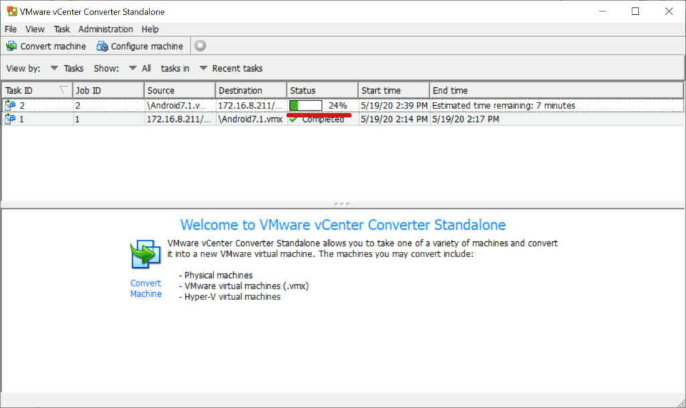Sort by Start time column header
686x408 pixels.
click(393, 90)
